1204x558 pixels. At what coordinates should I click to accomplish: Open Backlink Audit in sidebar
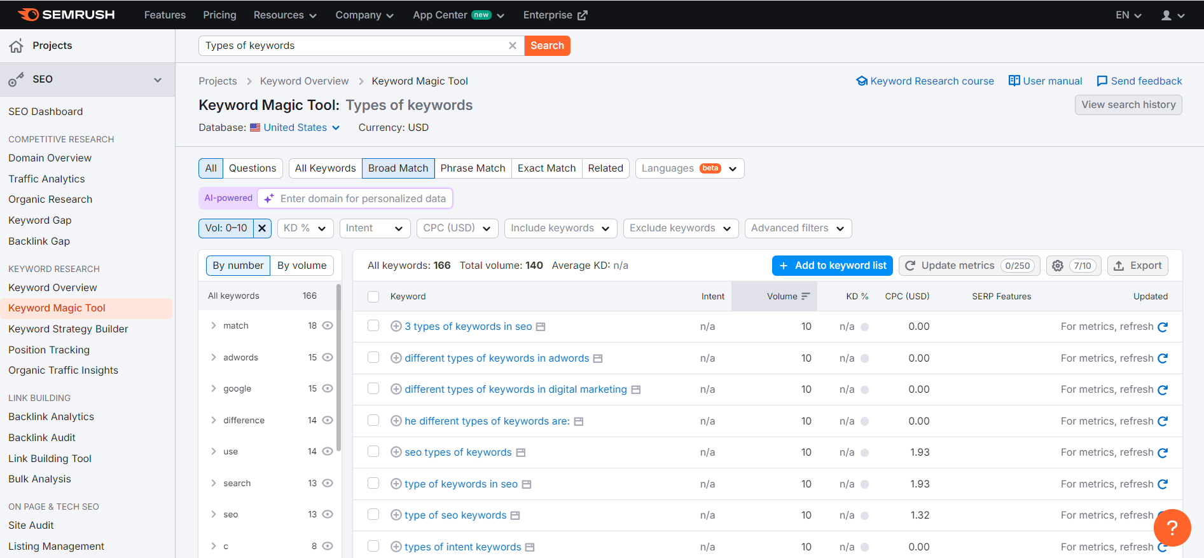click(x=42, y=437)
